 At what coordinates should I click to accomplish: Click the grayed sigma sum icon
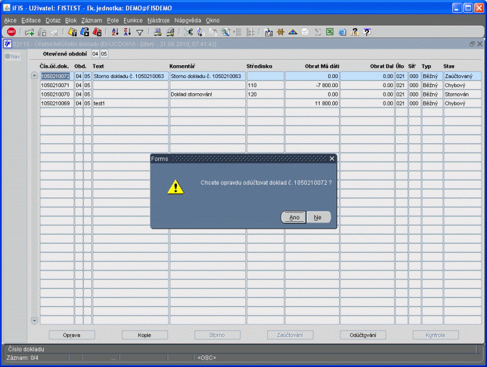point(317,32)
